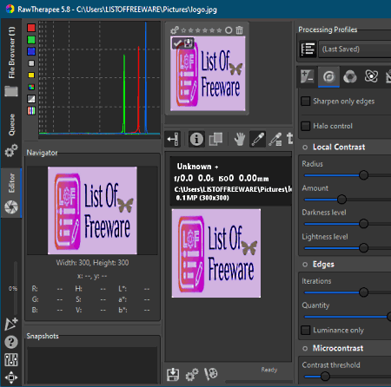
Task: Open processing profile fill mode icon
Action: coord(308,49)
